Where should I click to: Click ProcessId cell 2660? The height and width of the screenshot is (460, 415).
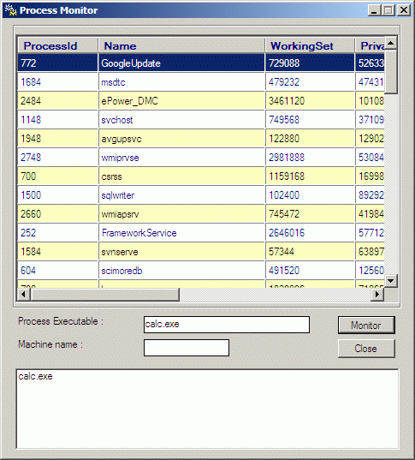click(x=57, y=214)
